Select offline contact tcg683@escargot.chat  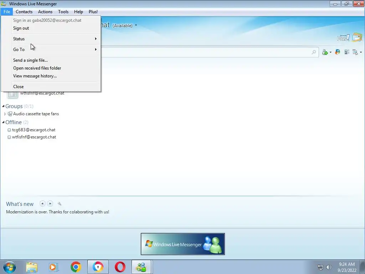pos(34,130)
